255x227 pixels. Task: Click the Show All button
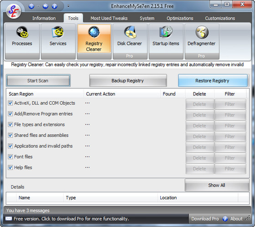[217, 185]
